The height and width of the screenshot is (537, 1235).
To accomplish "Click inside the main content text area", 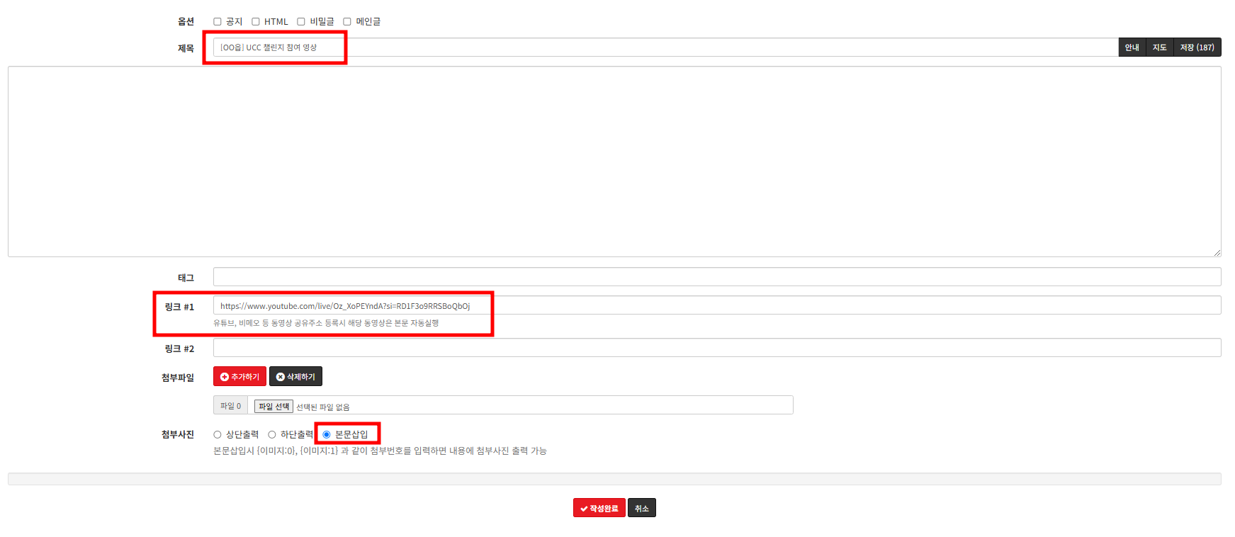I will (x=614, y=162).
